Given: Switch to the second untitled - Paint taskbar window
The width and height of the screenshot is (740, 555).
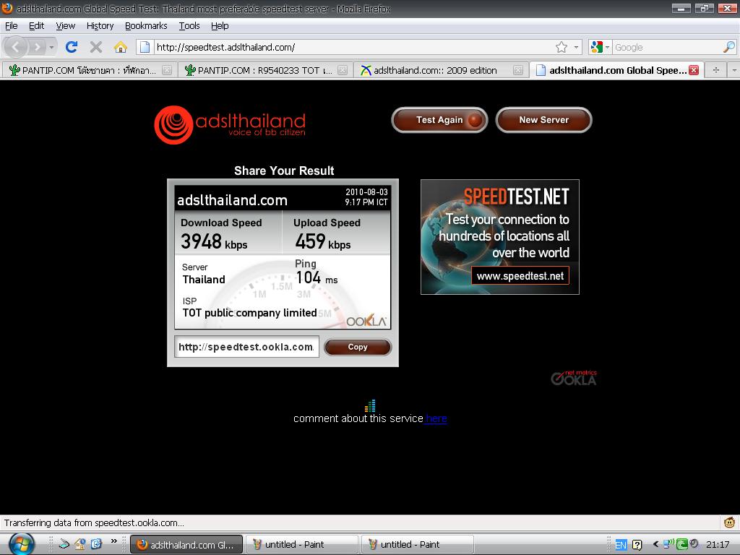Looking at the screenshot, I should pos(417,544).
